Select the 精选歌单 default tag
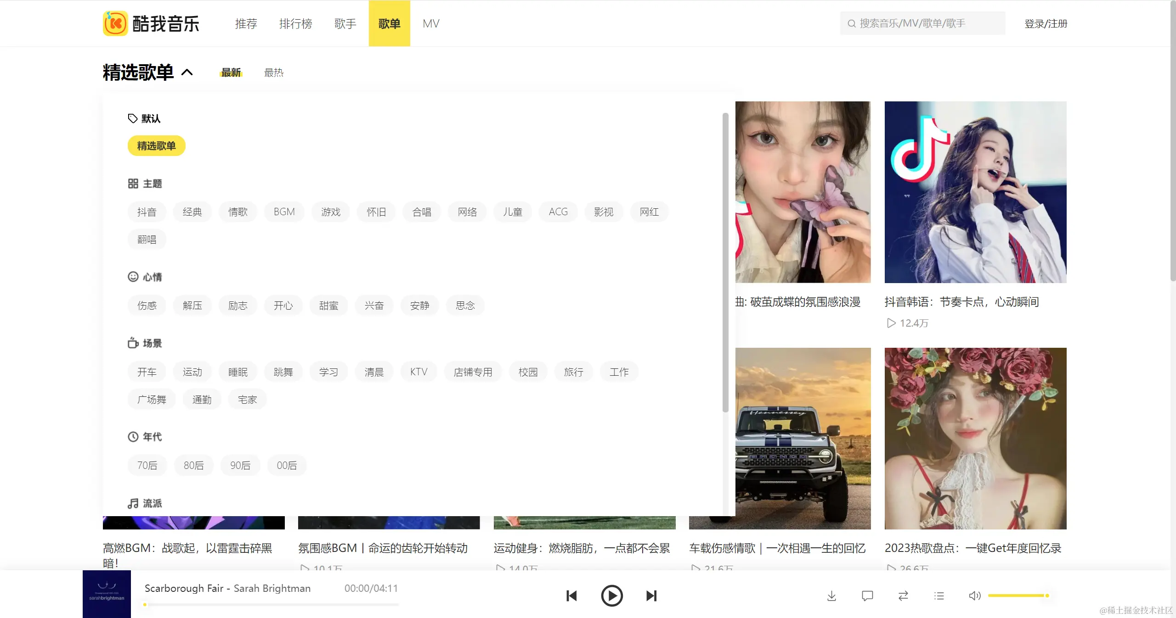This screenshot has height=618, width=1176. pyautogui.click(x=156, y=146)
